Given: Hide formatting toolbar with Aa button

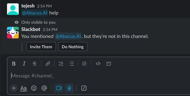Looking at the screenshot, I should [x=24, y=88].
